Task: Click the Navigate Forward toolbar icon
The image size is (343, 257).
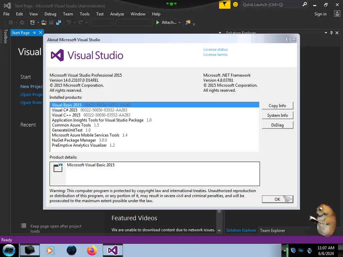Action: [x=22, y=22]
